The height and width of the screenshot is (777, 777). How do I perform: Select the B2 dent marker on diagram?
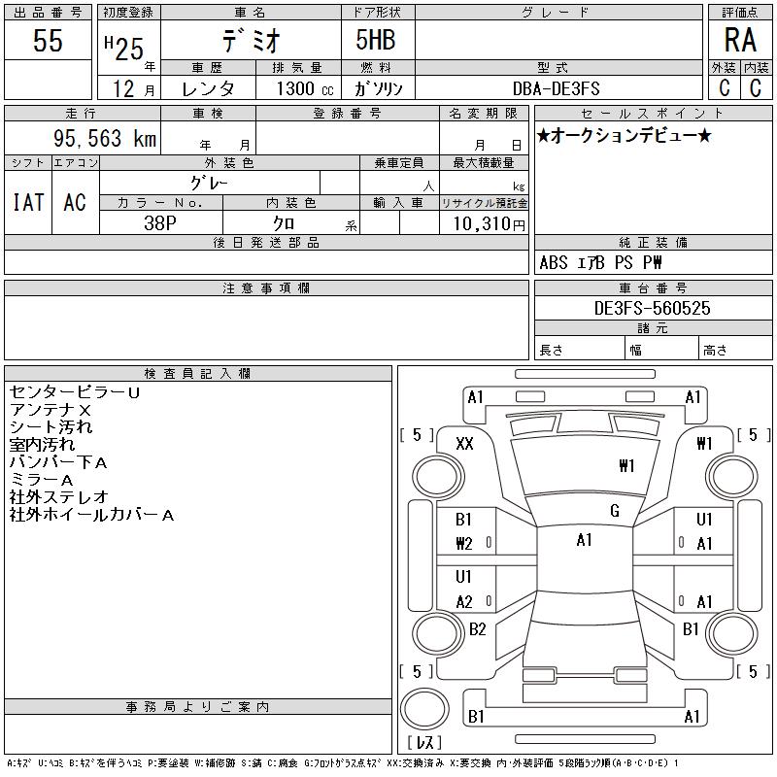click(x=477, y=629)
